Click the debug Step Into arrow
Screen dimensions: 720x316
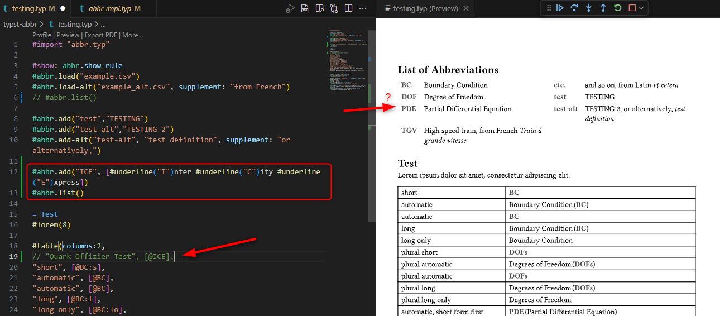(x=589, y=8)
